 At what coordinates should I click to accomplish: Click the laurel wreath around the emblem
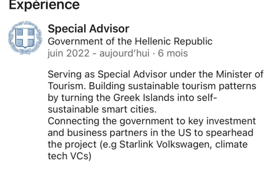[x=25, y=38]
